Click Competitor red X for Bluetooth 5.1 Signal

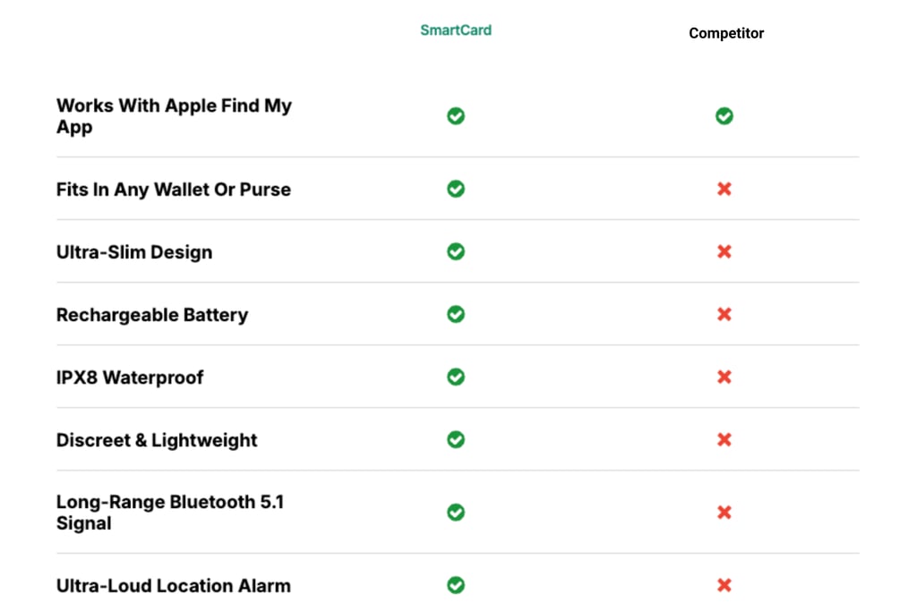pyautogui.click(x=724, y=513)
